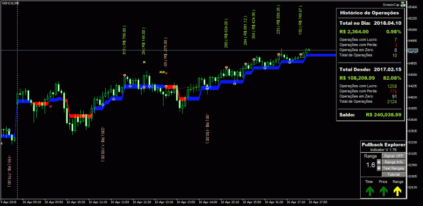Click the current price tag on price axis

[x=413, y=51]
